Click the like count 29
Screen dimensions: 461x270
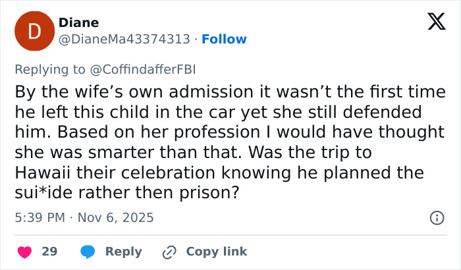[49, 252]
